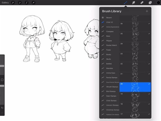Image resolution: width=161 pixels, height=121 pixels.
Task: Select the Panda Stamps brush set
Action: click(110, 78)
